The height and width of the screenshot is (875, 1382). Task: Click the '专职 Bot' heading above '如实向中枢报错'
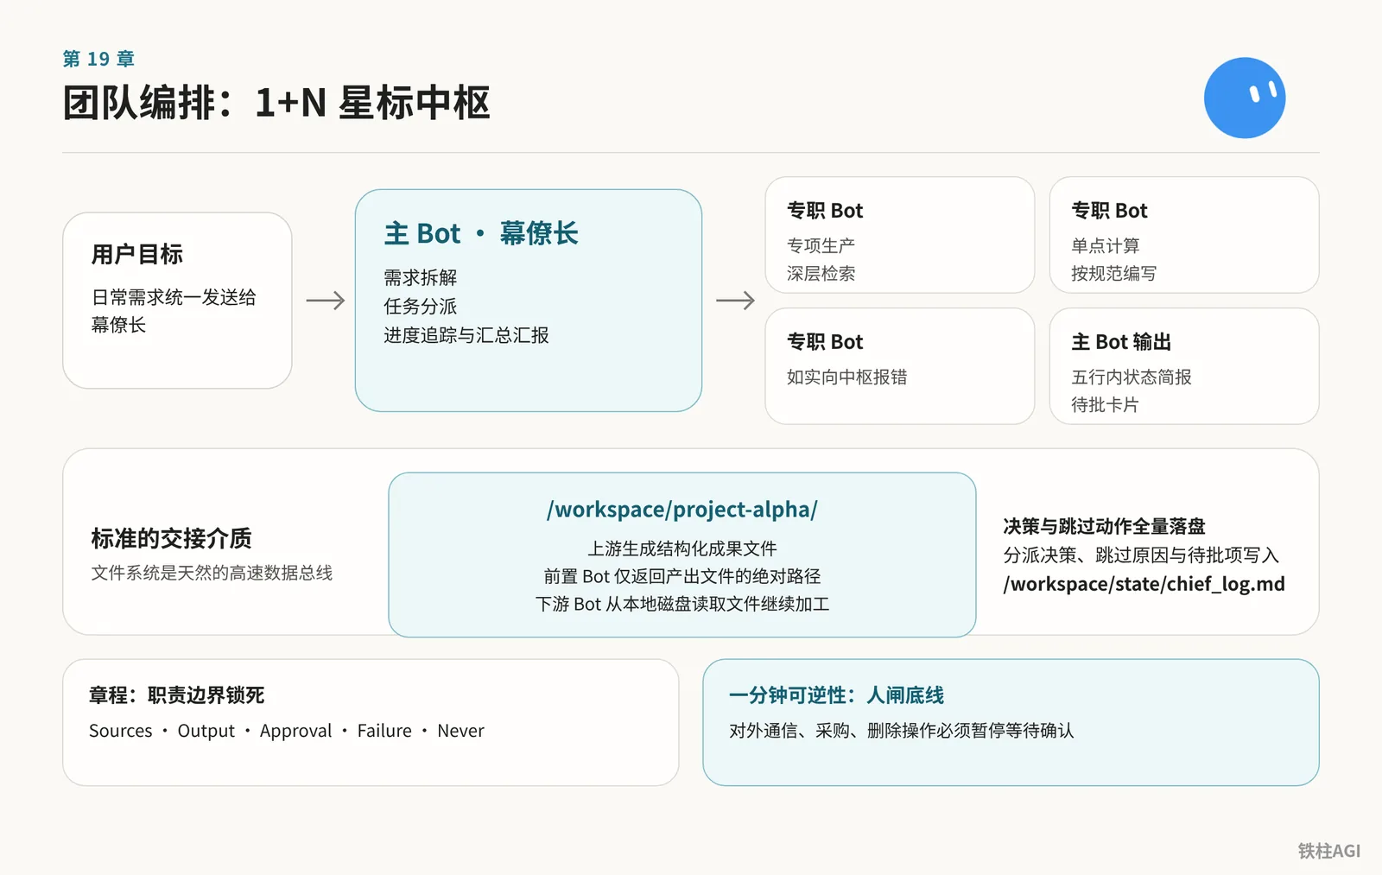[x=825, y=342]
